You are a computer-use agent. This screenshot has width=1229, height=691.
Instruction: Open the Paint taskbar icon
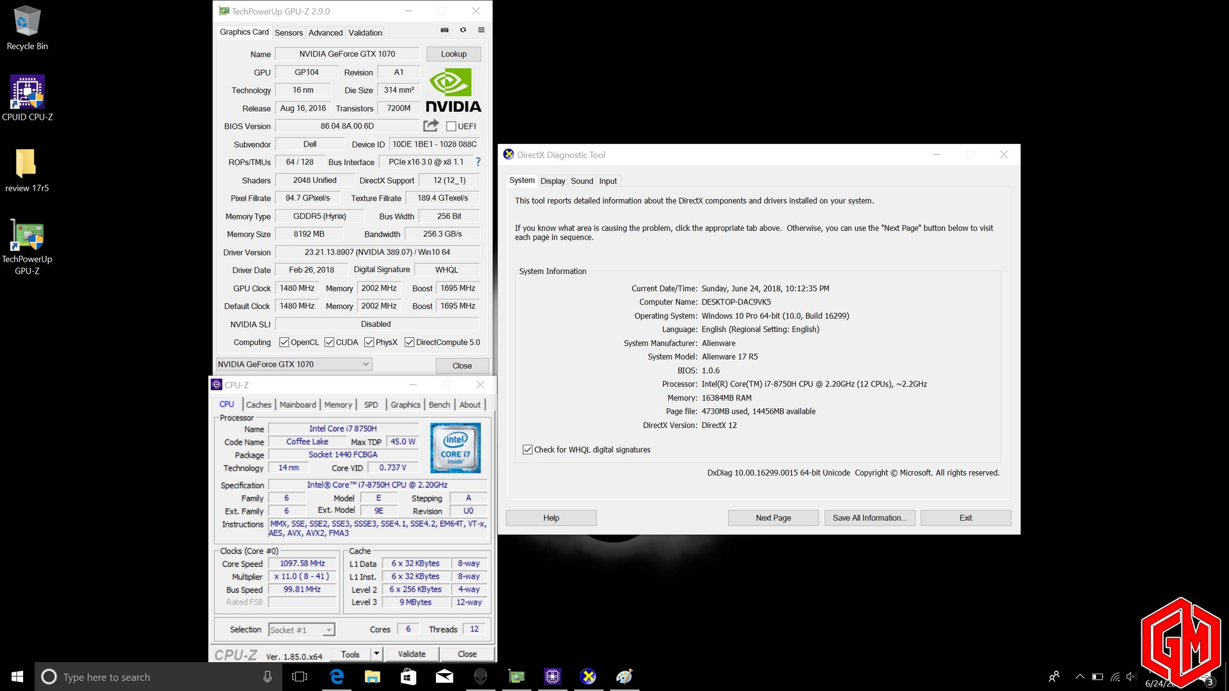point(624,677)
